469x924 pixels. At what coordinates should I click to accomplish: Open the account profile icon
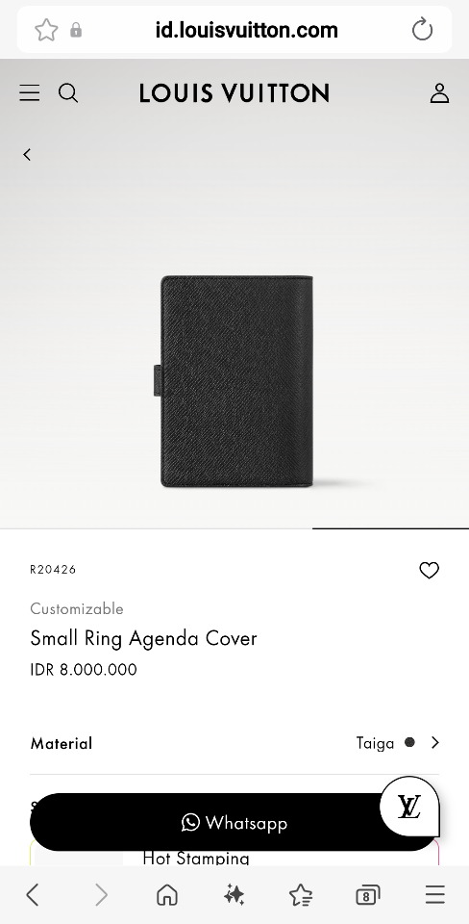pyautogui.click(x=439, y=93)
